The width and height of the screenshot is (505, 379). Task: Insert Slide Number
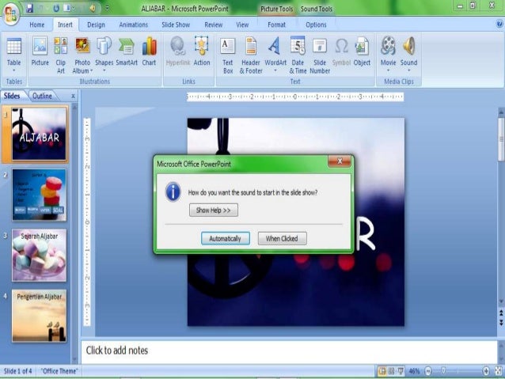pyautogui.click(x=320, y=55)
